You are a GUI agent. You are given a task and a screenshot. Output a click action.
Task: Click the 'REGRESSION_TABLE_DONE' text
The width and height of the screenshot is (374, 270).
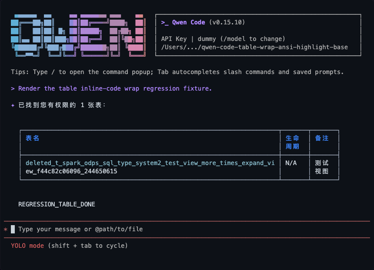[57, 204]
